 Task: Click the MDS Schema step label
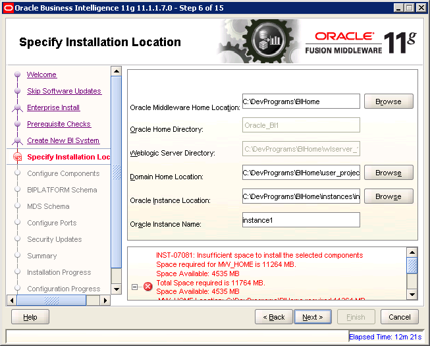pyautogui.click(x=48, y=206)
